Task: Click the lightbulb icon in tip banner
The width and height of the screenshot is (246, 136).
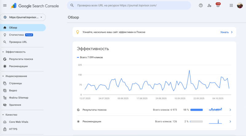Action: (78, 32)
